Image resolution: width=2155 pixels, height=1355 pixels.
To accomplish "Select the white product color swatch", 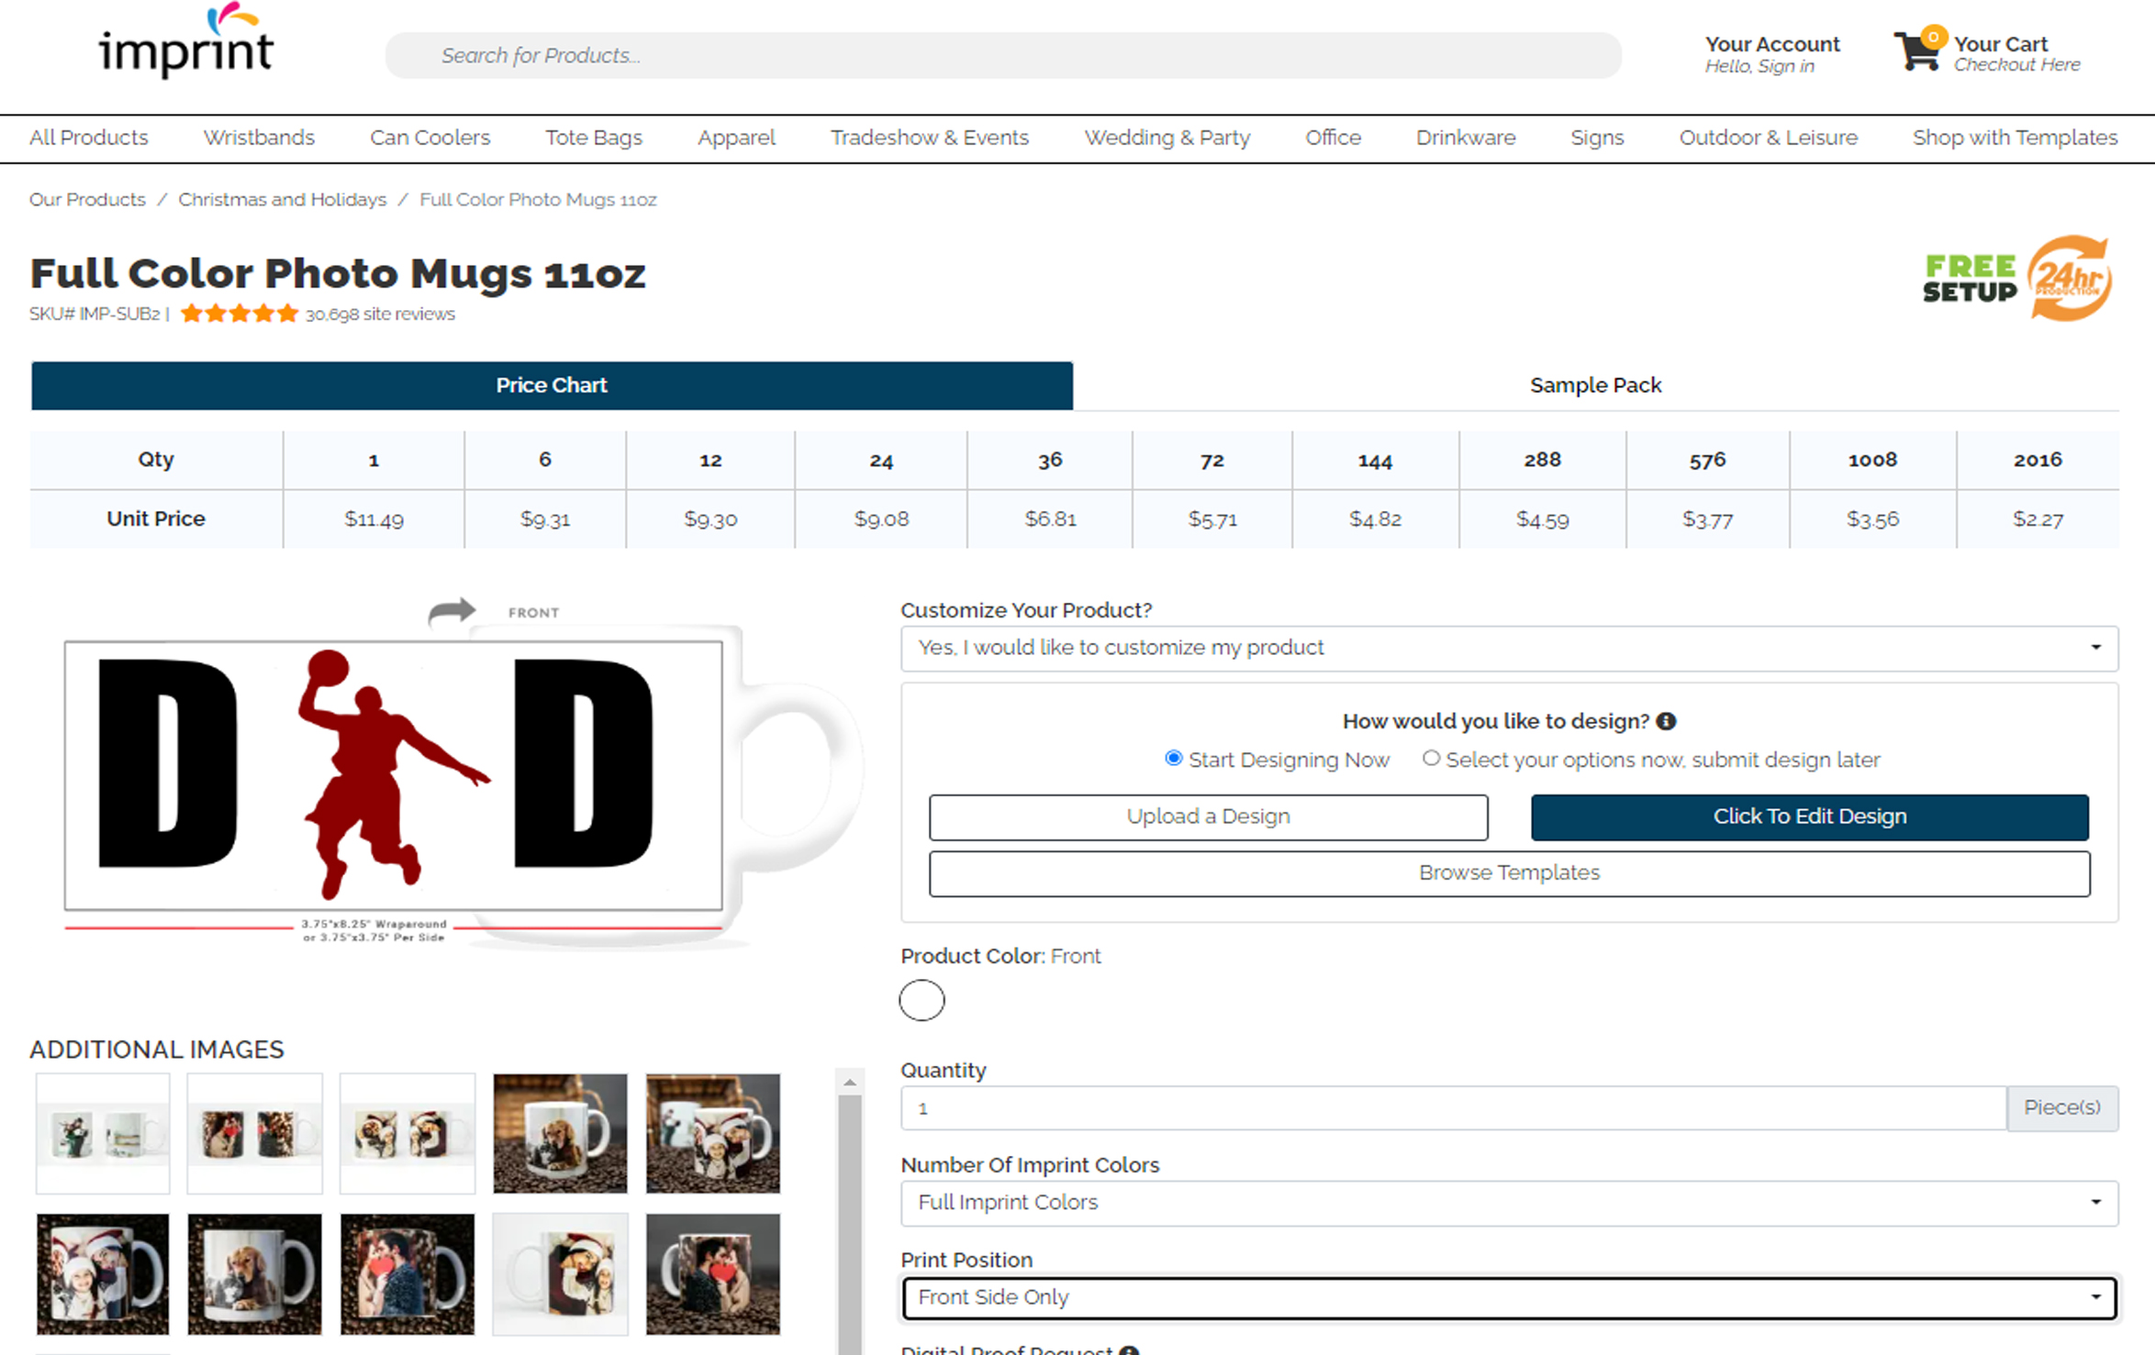I will click(x=921, y=1001).
